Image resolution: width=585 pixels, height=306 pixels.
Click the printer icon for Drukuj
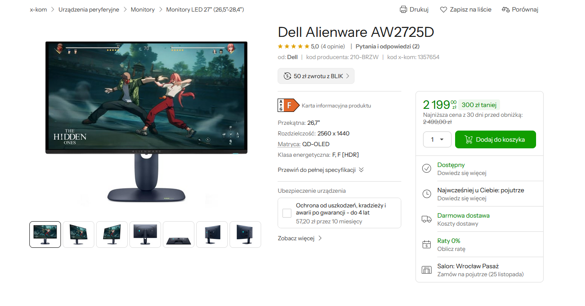(x=403, y=9)
